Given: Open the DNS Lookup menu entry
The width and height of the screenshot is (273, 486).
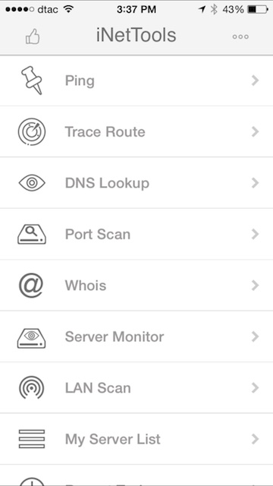Looking at the screenshot, I should (136, 183).
